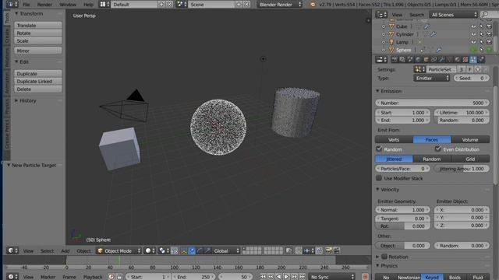Hide the Cylinder via its eye icon

coord(473,34)
